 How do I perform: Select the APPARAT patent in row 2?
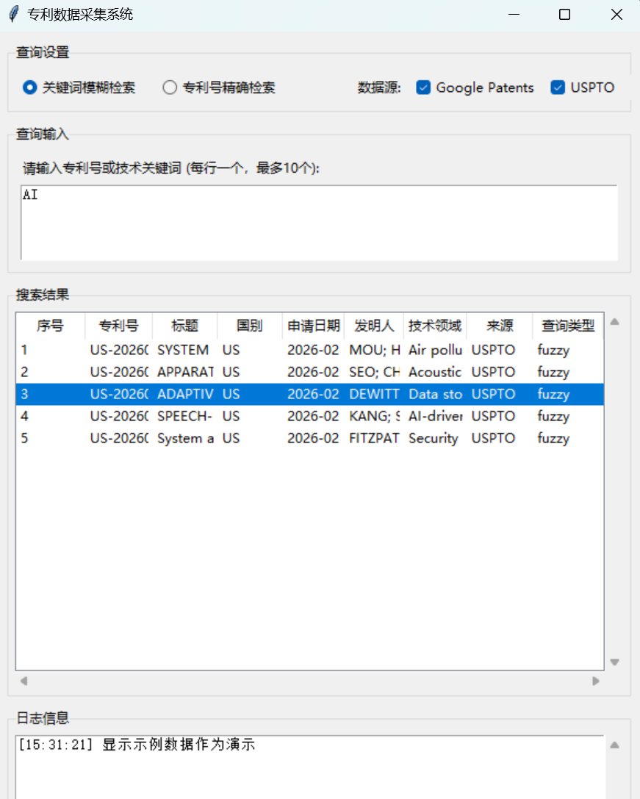[294, 372]
